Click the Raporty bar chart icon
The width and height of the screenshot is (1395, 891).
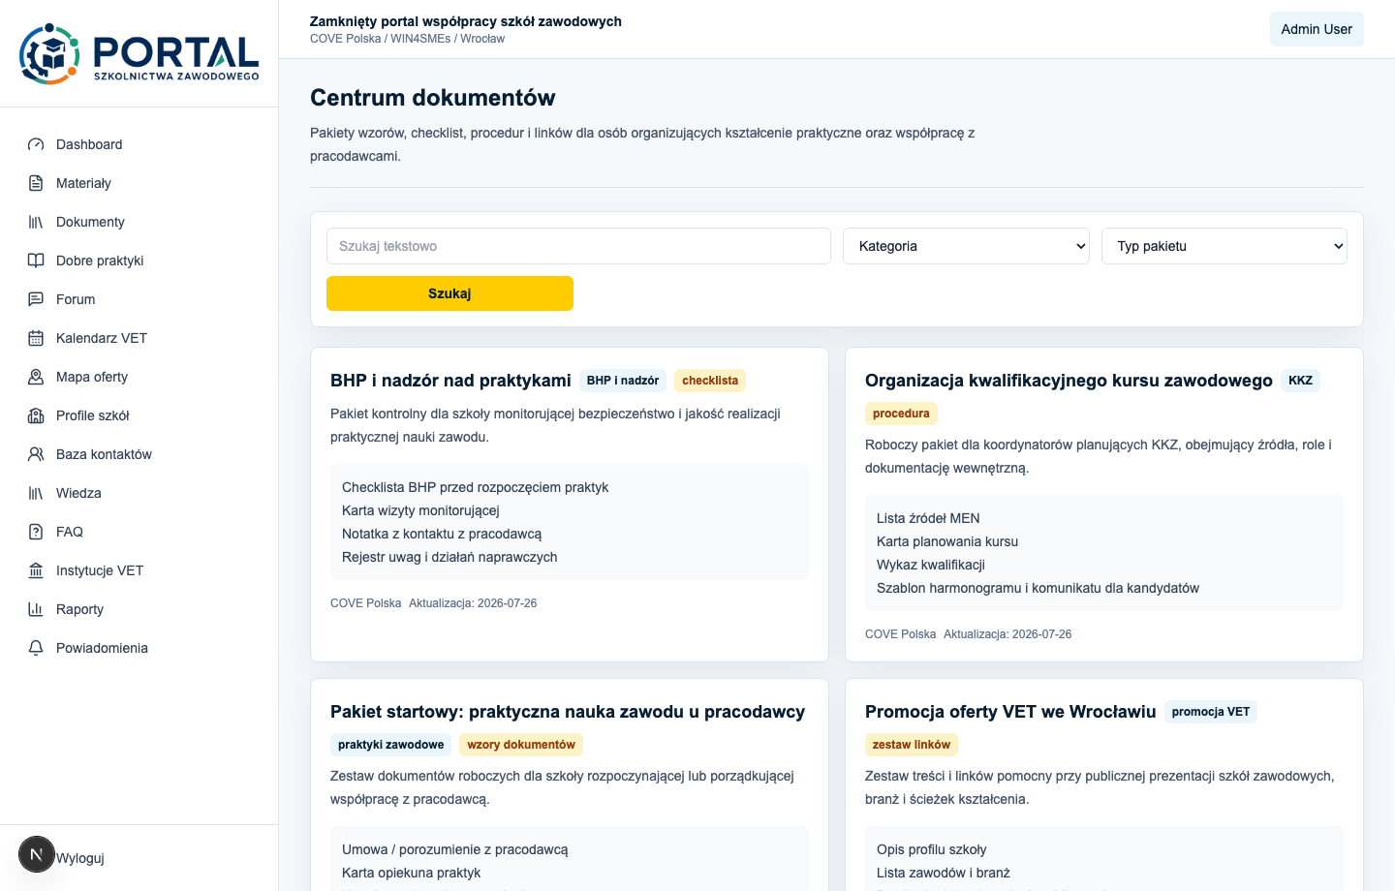coord(36,609)
